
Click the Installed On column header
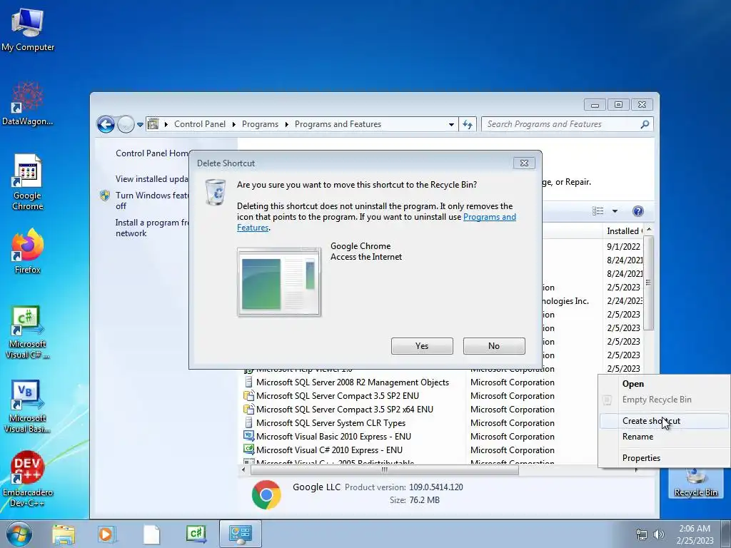[624, 231]
